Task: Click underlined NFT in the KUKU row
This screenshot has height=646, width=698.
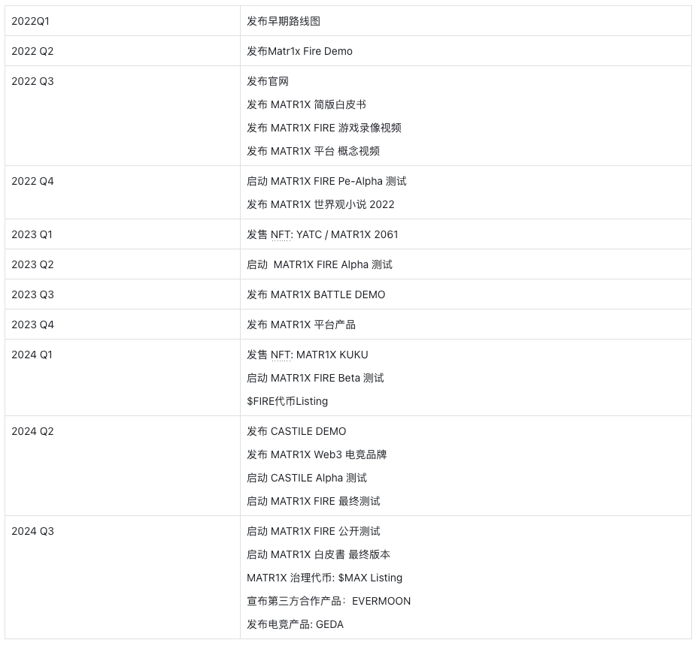Action: [281, 355]
